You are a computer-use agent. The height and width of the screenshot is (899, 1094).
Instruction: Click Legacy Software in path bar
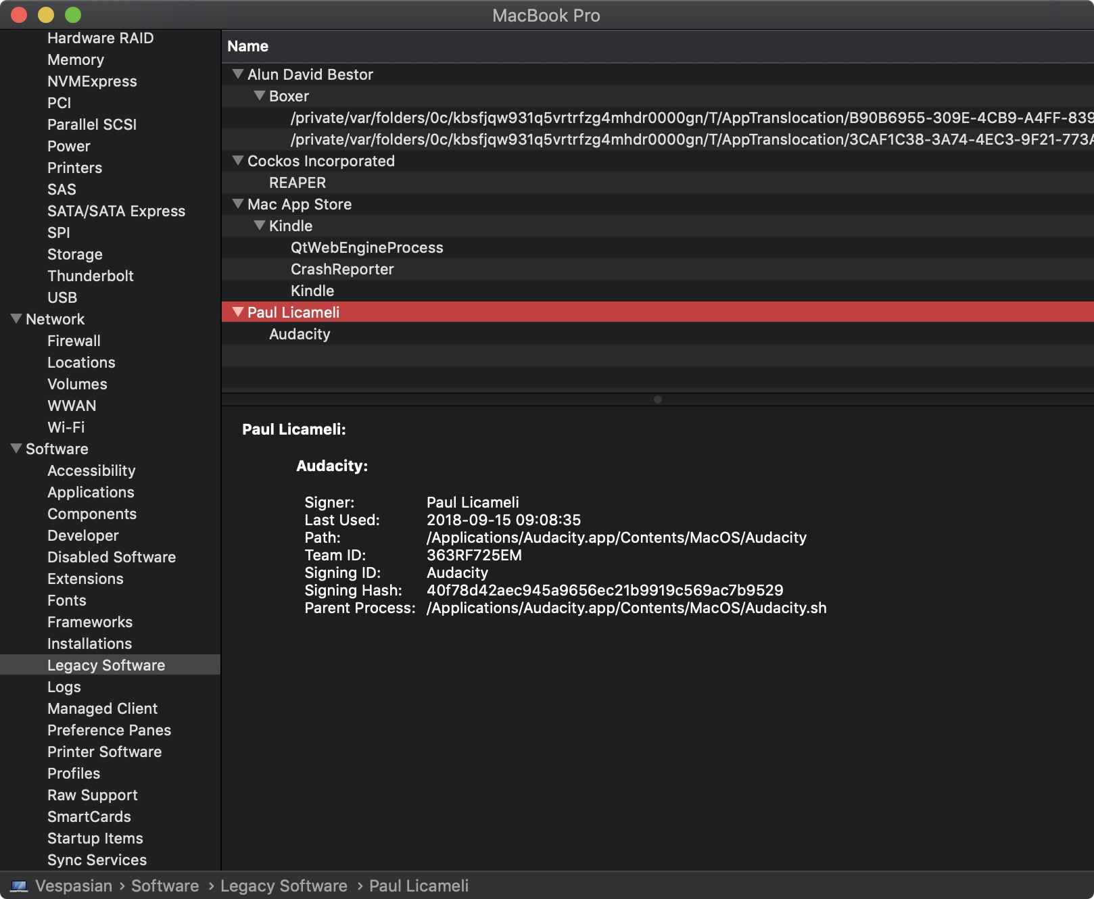point(284,885)
